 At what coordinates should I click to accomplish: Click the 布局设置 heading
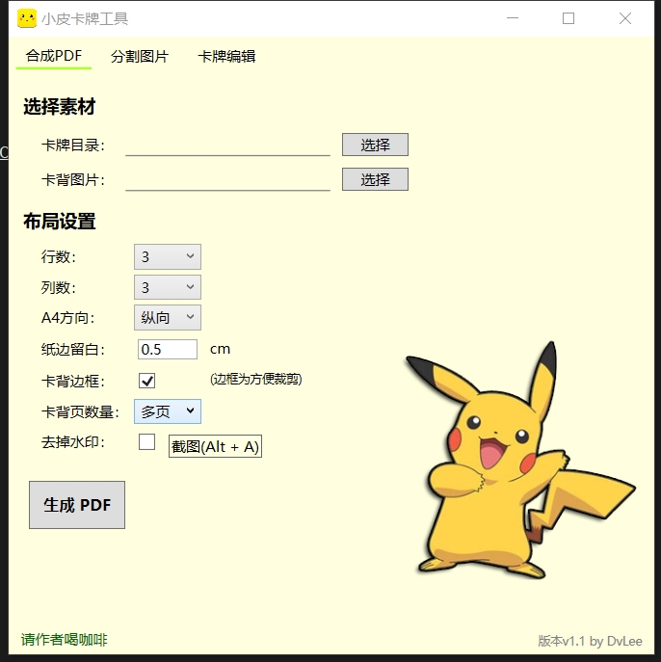pyautogui.click(x=60, y=222)
